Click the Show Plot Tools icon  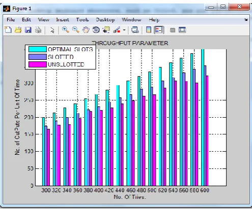[182, 30]
